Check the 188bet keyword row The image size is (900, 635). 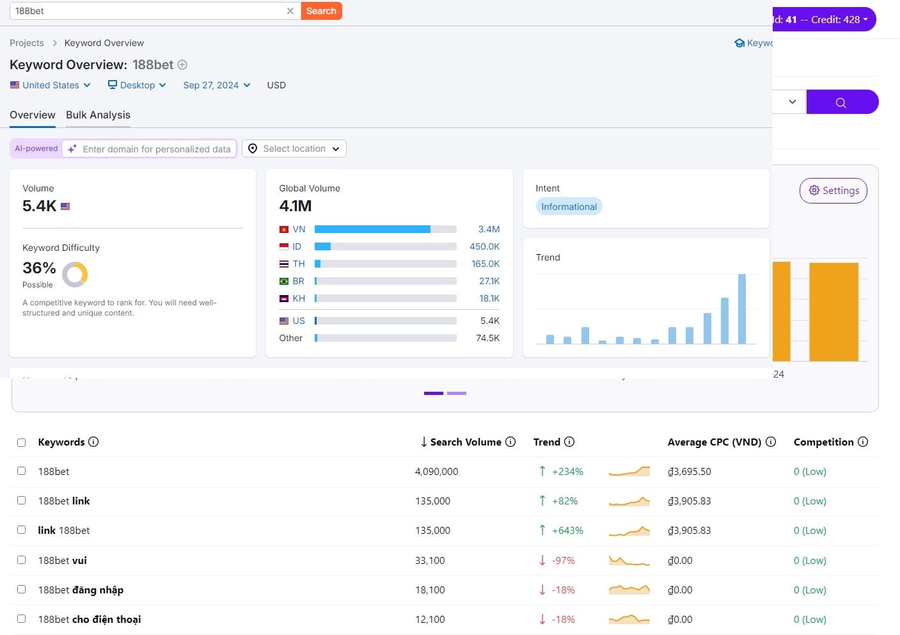(x=21, y=470)
